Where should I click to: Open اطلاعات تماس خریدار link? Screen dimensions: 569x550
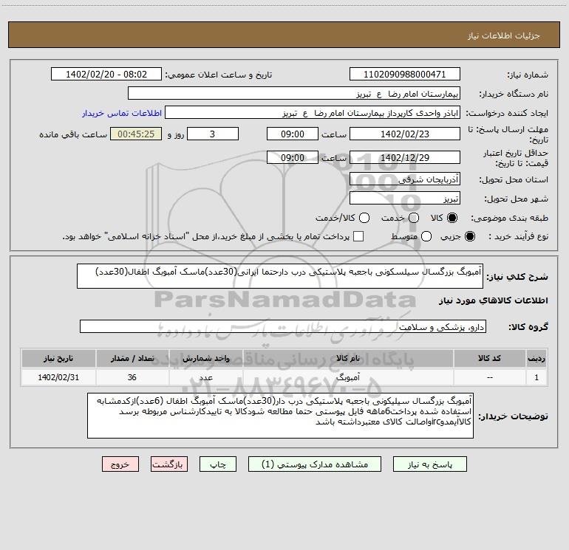tap(122, 113)
